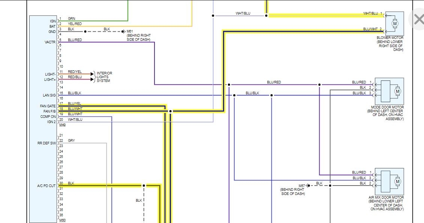The width and height of the screenshot is (424, 223).
Task: Click the LAN SIG terminal label
Action: point(49,95)
